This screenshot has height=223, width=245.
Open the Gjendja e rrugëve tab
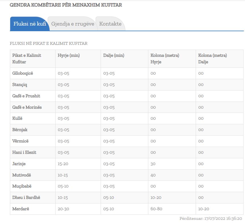73,24
